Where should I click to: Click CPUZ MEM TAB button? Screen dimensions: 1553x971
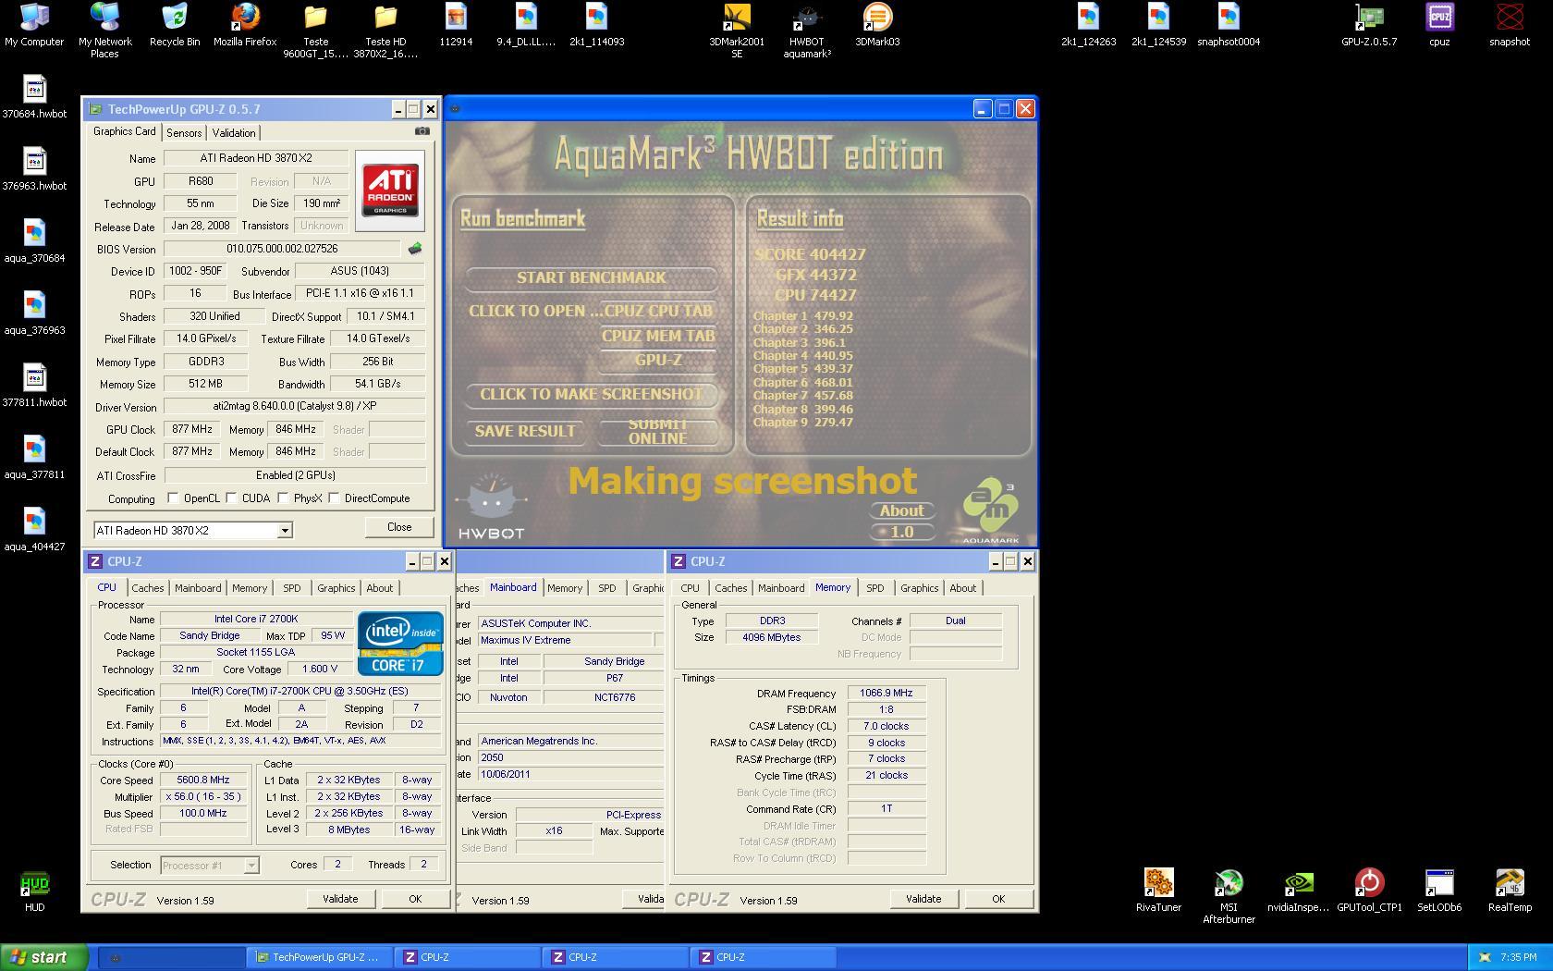[658, 336]
